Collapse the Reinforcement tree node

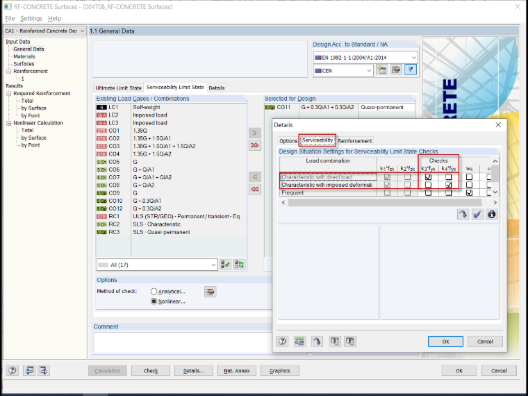(8, 72)
